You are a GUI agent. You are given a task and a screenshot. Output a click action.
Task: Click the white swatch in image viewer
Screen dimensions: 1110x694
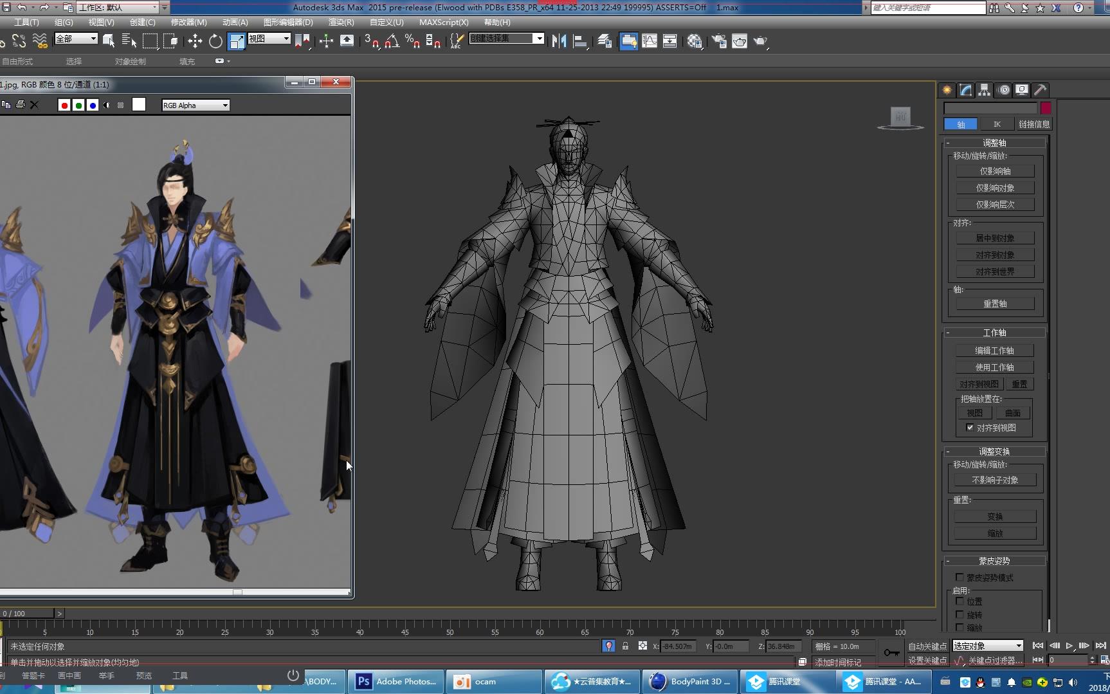pos(139,105)
